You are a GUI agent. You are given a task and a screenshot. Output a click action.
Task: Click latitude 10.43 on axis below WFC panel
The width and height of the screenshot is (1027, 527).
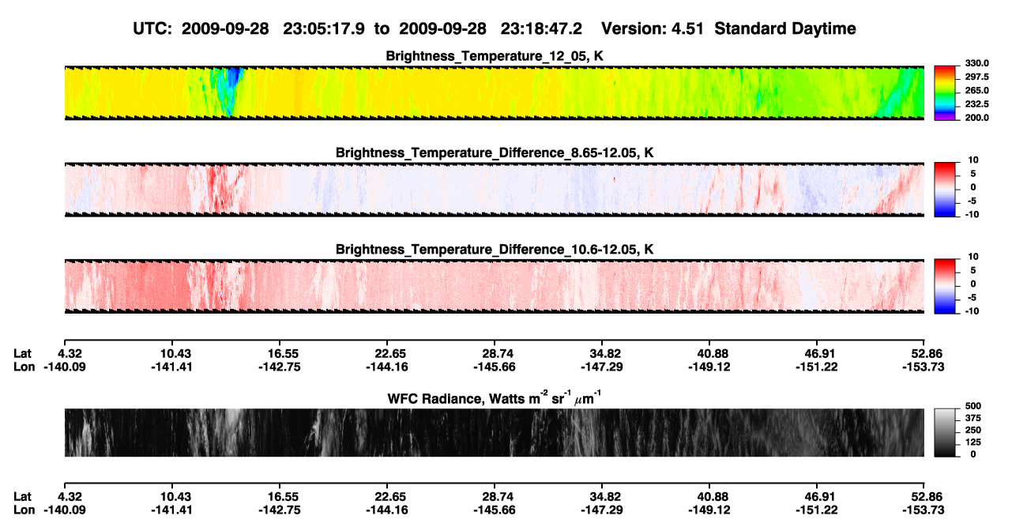[171, 496]
